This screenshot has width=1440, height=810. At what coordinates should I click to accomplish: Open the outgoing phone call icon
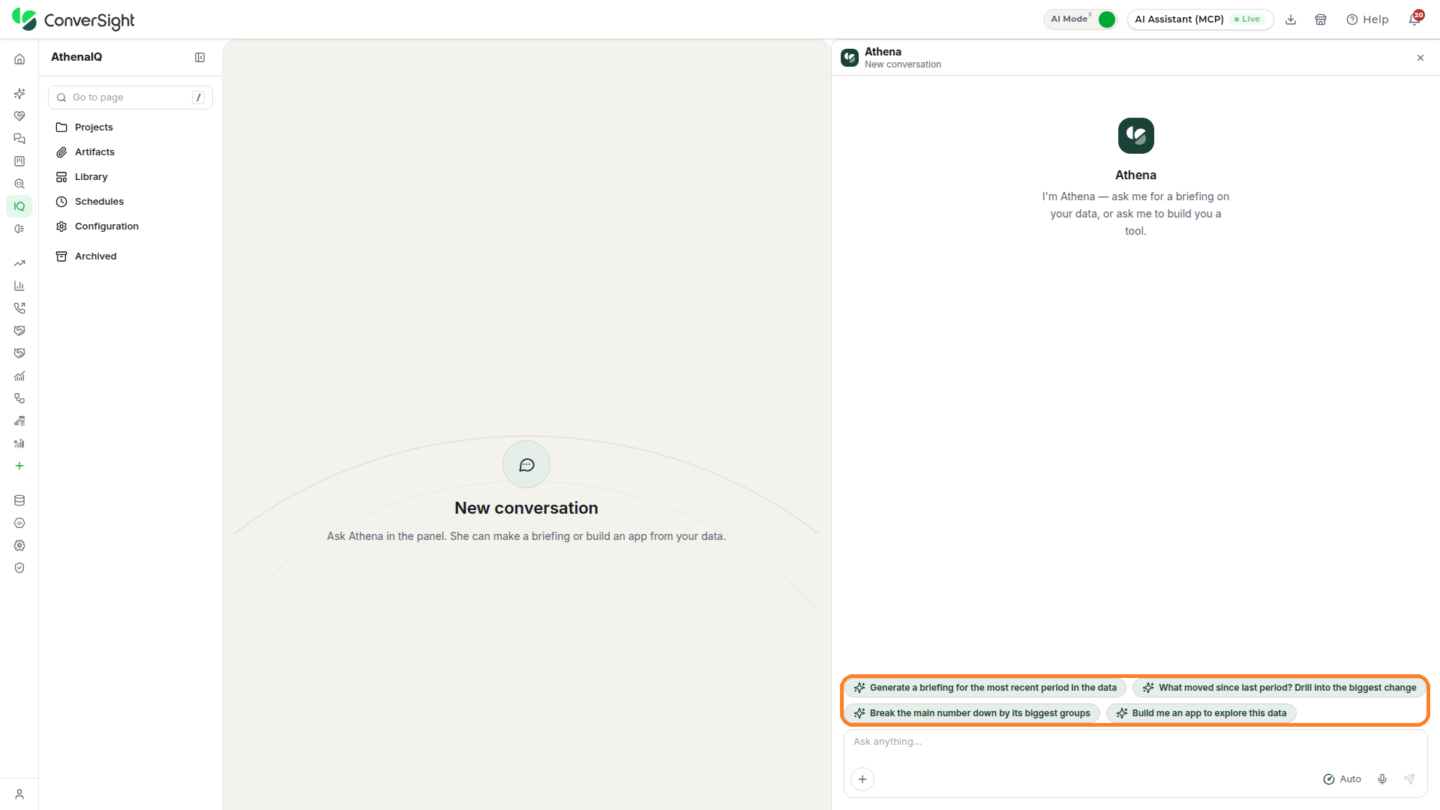point(19,308)
